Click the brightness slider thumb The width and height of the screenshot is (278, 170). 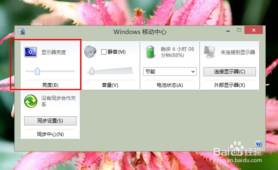click(37, 71)
